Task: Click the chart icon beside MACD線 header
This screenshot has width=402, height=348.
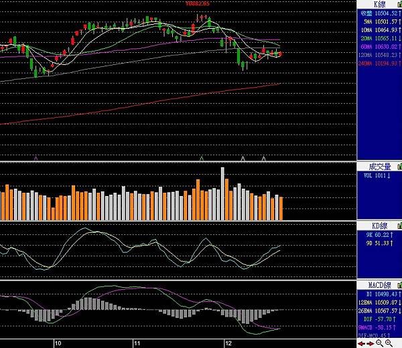Action: (399, 285)
